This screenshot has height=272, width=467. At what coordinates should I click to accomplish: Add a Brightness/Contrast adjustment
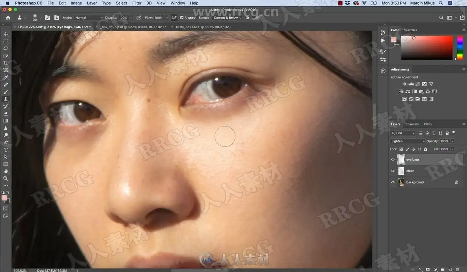click(x=404, y=84)
